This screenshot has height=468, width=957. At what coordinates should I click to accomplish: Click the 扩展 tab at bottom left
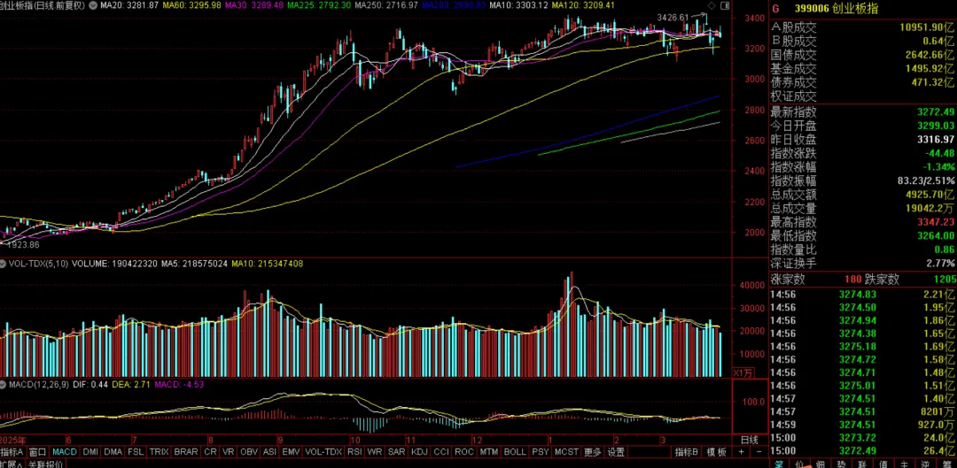pyautogui.click(x=12, y=464)
